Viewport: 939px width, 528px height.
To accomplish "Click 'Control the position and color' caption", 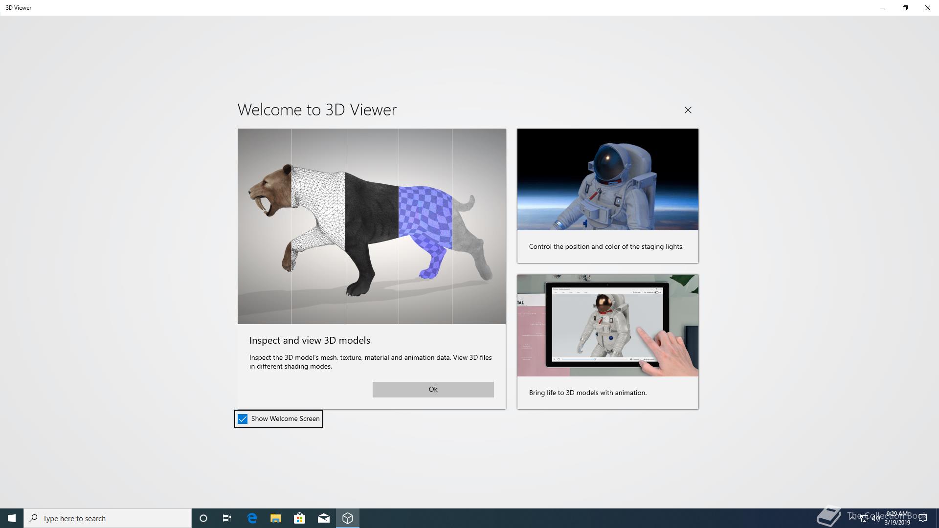I will pos(606,246).
